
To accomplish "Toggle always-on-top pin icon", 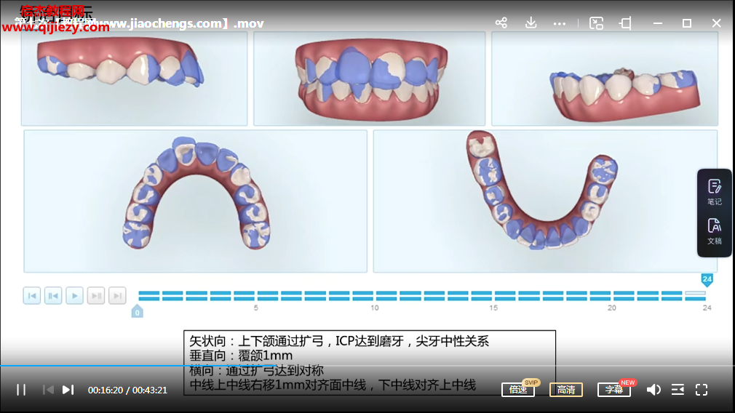I will pyautogui.click(x=626, y=23).
